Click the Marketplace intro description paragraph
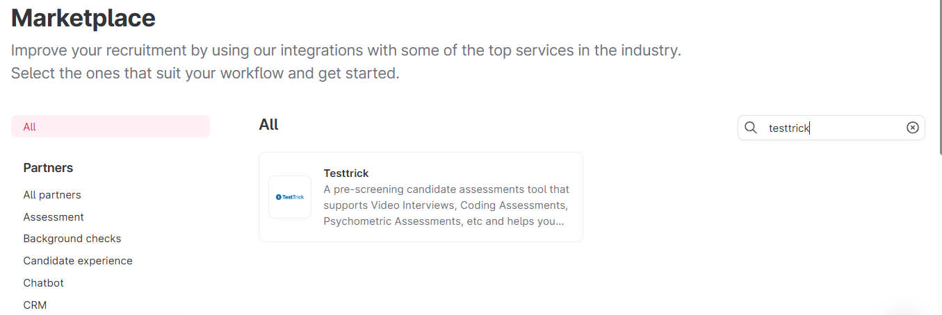The height and width of the screenshot is (315, 942). (346, 62)
